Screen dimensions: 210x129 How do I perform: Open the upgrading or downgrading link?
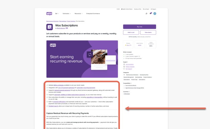click(94, 97)
